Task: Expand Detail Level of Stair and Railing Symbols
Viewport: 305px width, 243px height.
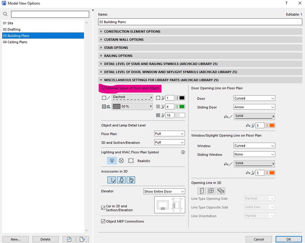Action: 200,64
